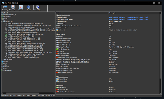Click the tree pane horizontal scrollbar
Image resolution: width=164 pixels, height=99 pixels.
pyautogui.click(x=23, y=93)
